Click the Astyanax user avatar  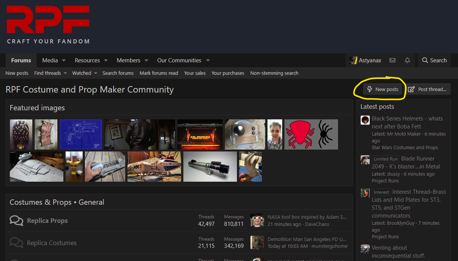coord(353,60)
